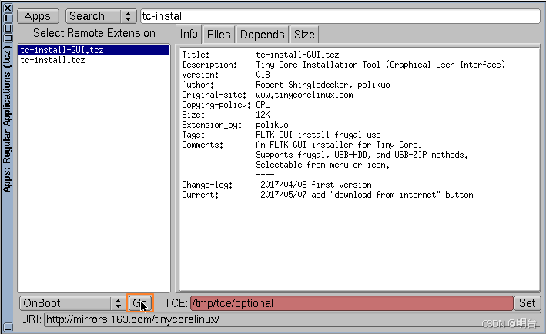Switch to the Files tab
Viewport: 546px width, 334px height.
pos(219,35)
